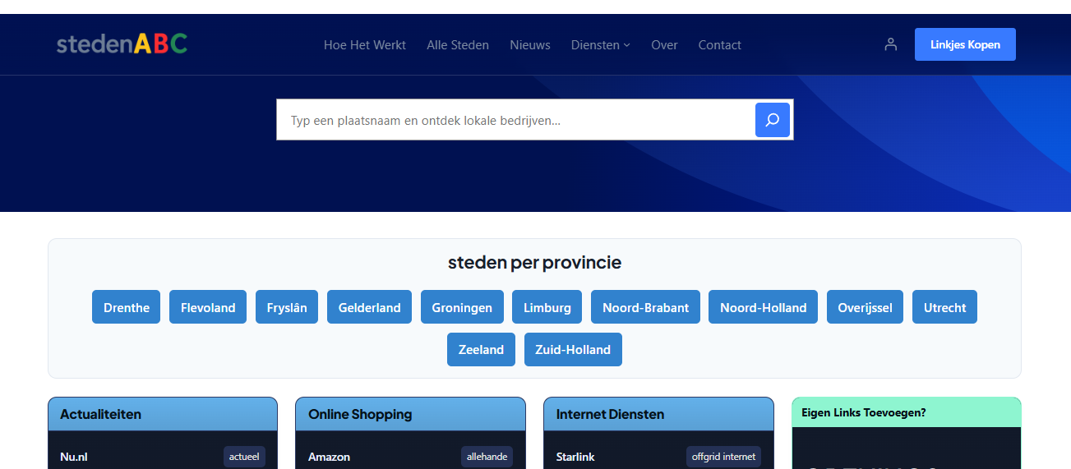The width and height of the screenshot is (1071, 469).
Task: Expand the Diensten dropdown menu
Action: pyautogui.click(x=600, y=45)
